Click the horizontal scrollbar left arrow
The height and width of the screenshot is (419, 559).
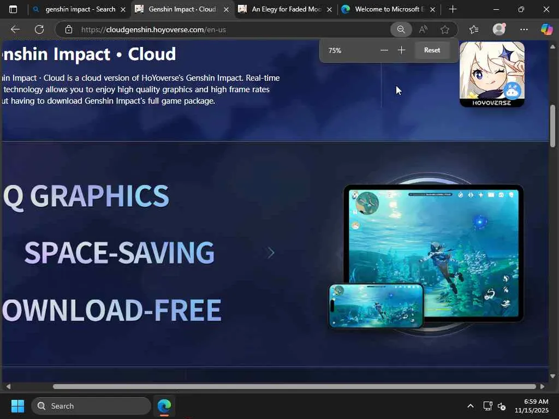coord(8,387)
